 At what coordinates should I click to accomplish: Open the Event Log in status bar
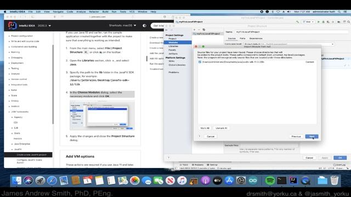tap(339, 165)
